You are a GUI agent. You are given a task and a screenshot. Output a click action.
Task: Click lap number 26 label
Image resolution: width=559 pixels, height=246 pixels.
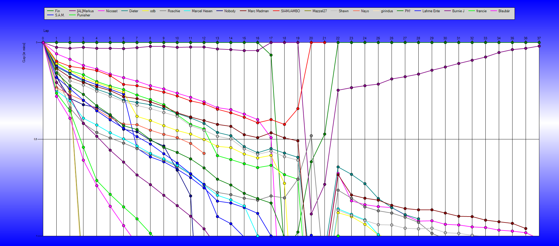click(x=392, y=38)
